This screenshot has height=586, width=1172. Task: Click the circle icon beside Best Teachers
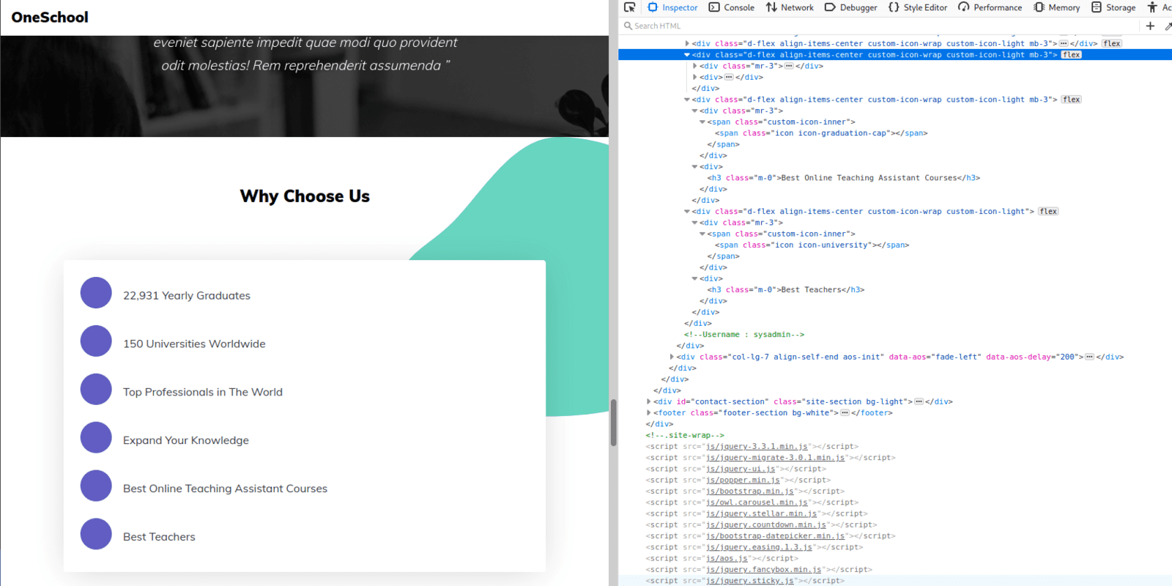click(96, 534)
